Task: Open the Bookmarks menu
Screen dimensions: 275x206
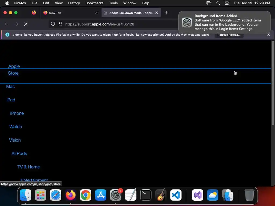Action: [x=94, y=3]
